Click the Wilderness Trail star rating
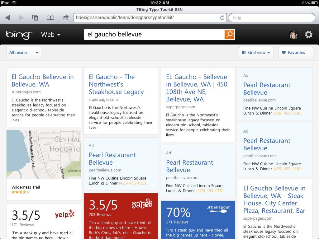The height and width of the screenshot is (239, 319). (21, 192)
